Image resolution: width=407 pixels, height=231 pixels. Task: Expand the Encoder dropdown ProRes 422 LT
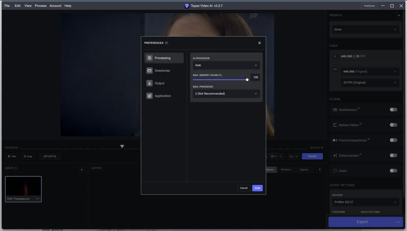click(x=366, y=202)
